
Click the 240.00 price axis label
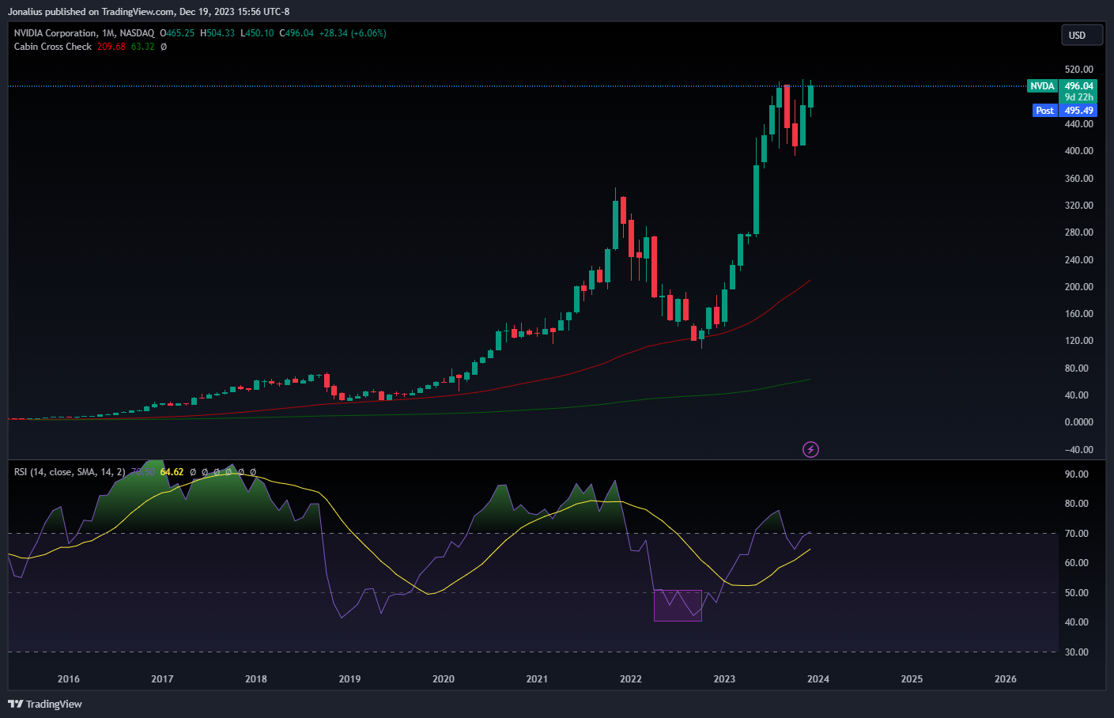(x=1078, y=260)
